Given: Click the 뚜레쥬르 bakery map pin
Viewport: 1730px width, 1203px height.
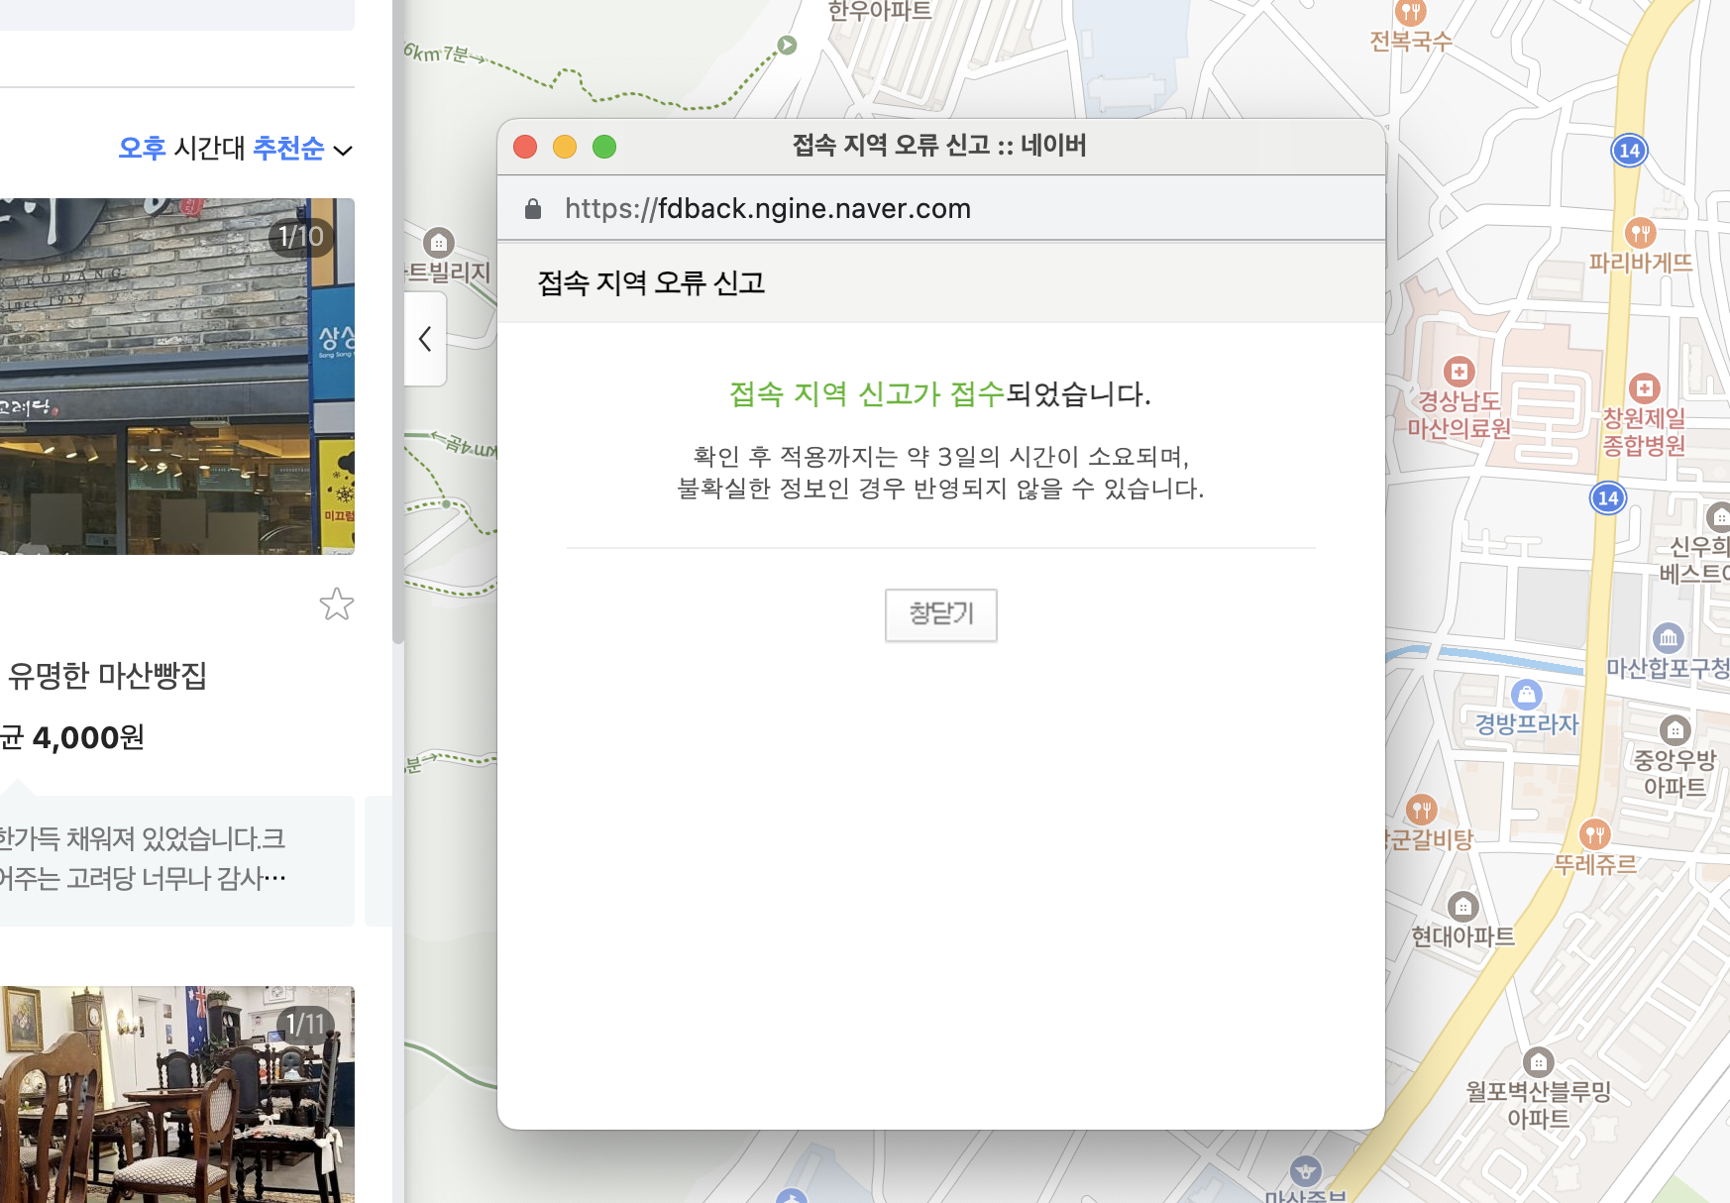Looking at the screenshot, I should click(x=1595, y=834).
